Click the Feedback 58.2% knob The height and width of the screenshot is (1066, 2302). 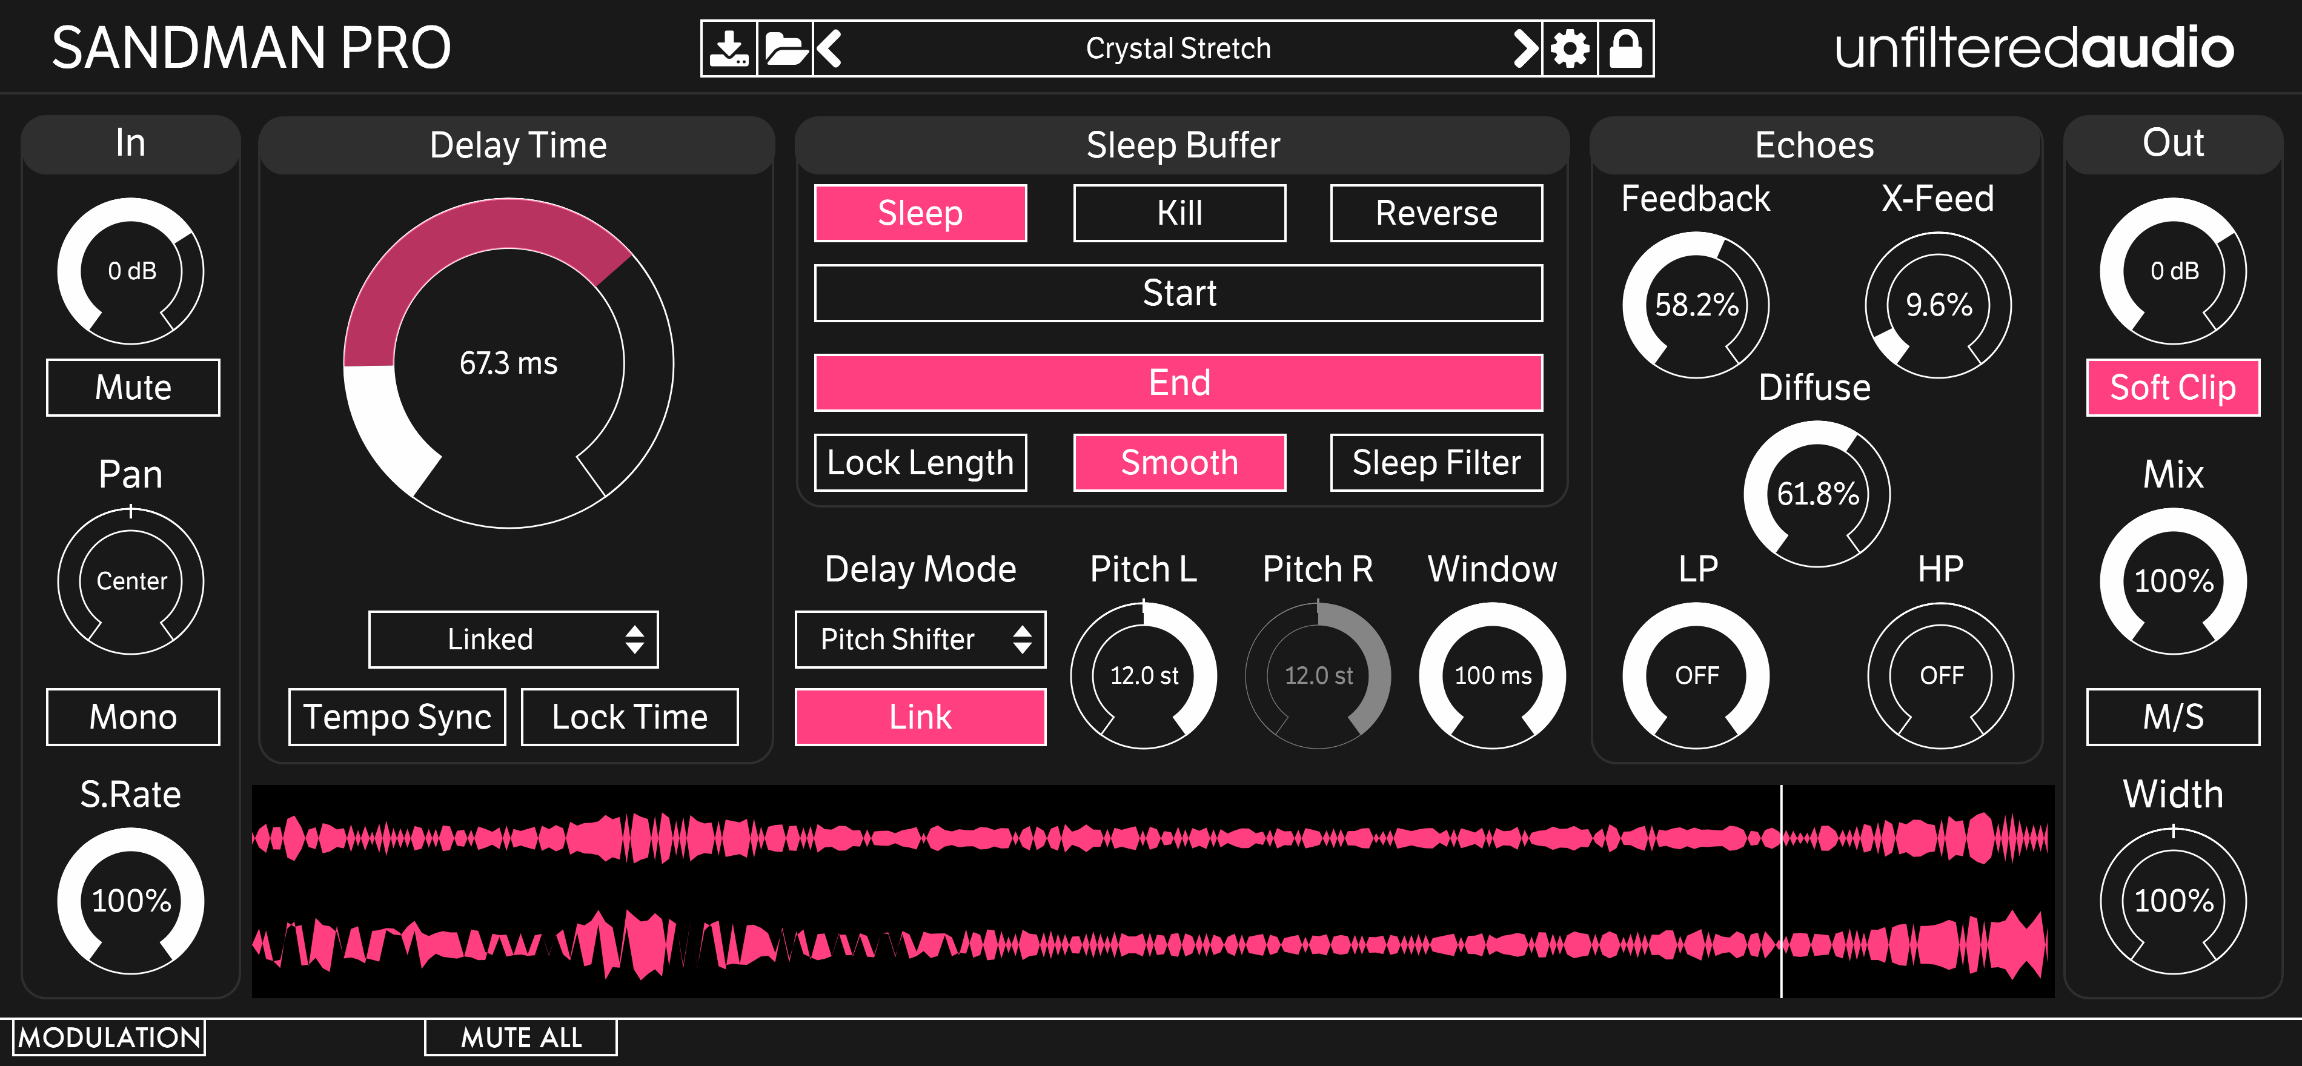click(x=1696, y=305)
